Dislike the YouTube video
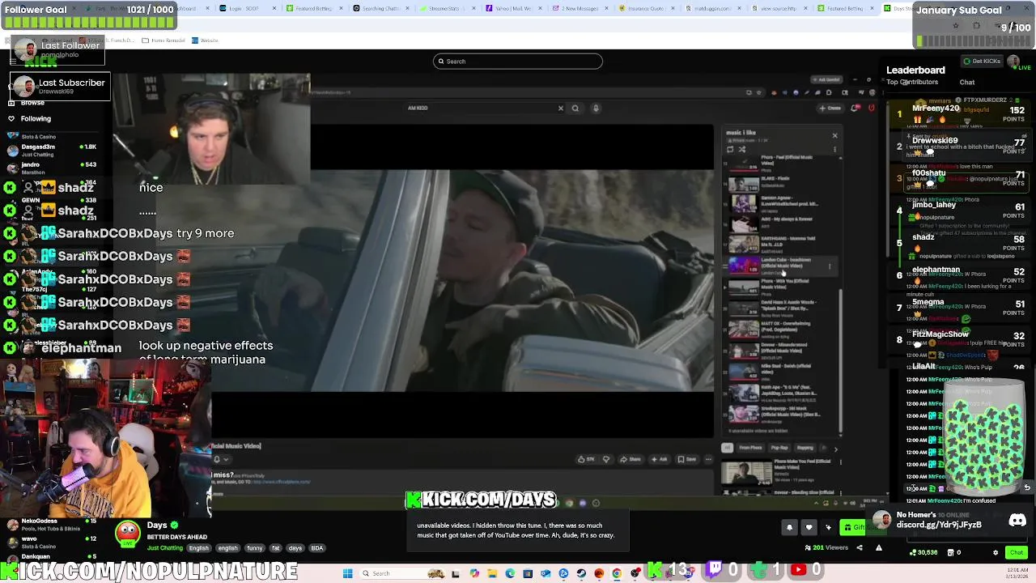This screenshot has width=1036, height=583. click(606, 459)
